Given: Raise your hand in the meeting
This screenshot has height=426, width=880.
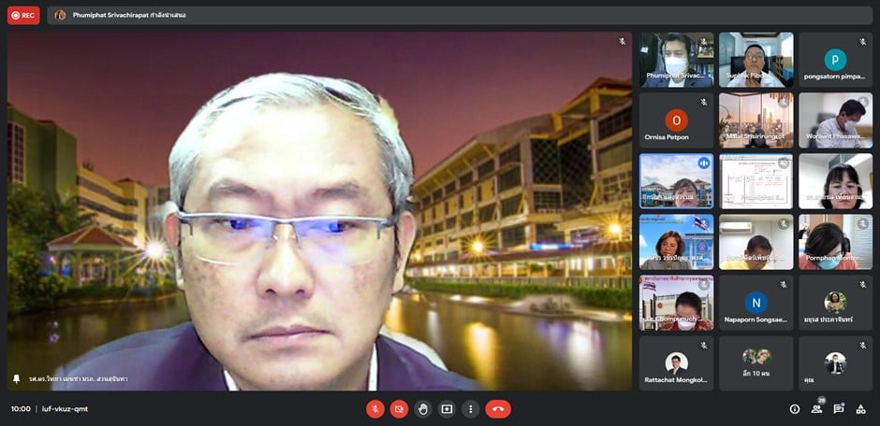Looking at the screenshot, I should pos(423,409).
